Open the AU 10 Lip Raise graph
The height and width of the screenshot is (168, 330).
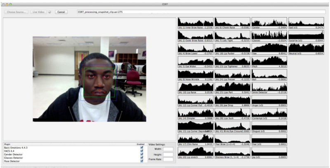196,88
